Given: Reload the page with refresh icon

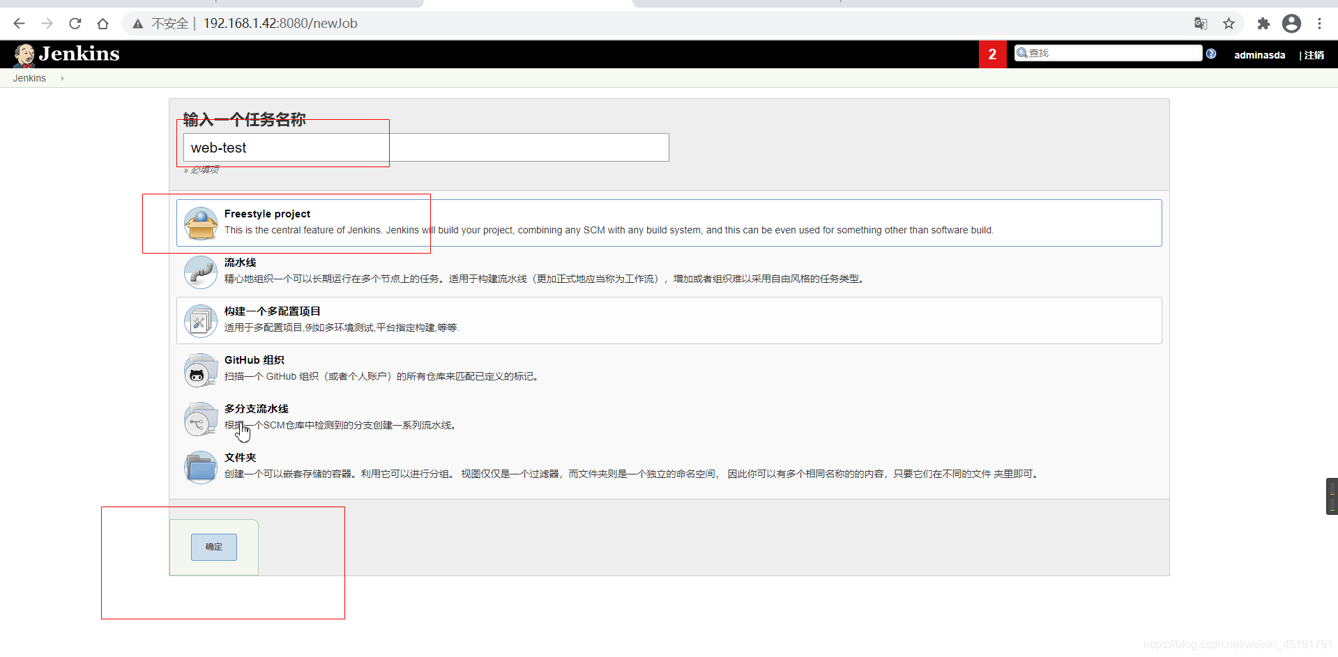Looking at the screenshot, I should (x=75, y=24).
